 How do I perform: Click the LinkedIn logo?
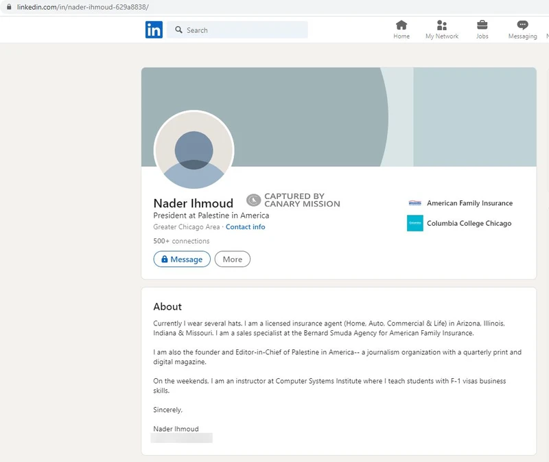[x=154, y=30]
